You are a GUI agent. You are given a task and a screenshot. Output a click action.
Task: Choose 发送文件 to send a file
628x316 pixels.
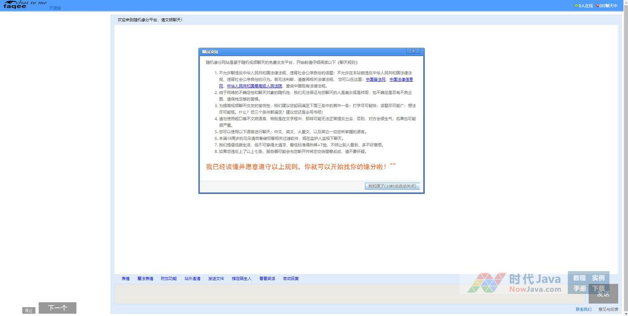216,279
